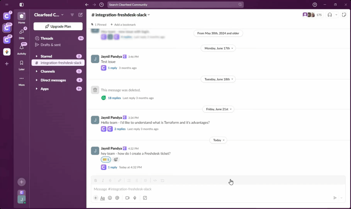351x209 pixels.
Task: Click the mention someone @ icon
Action: coord(117,198)
